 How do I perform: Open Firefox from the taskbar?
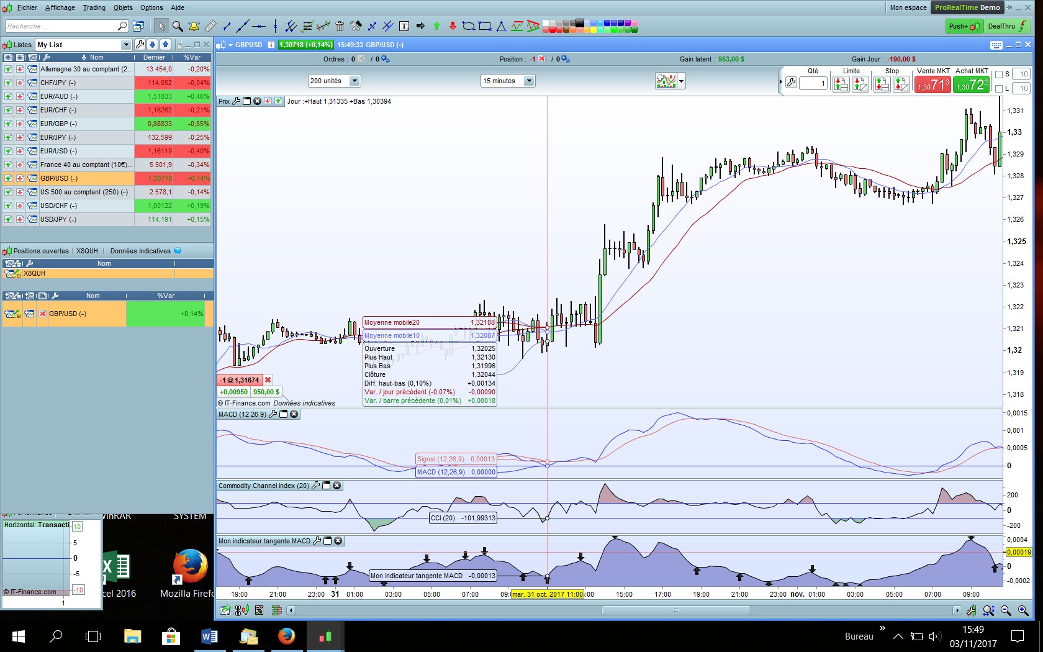tap(286, 636)
